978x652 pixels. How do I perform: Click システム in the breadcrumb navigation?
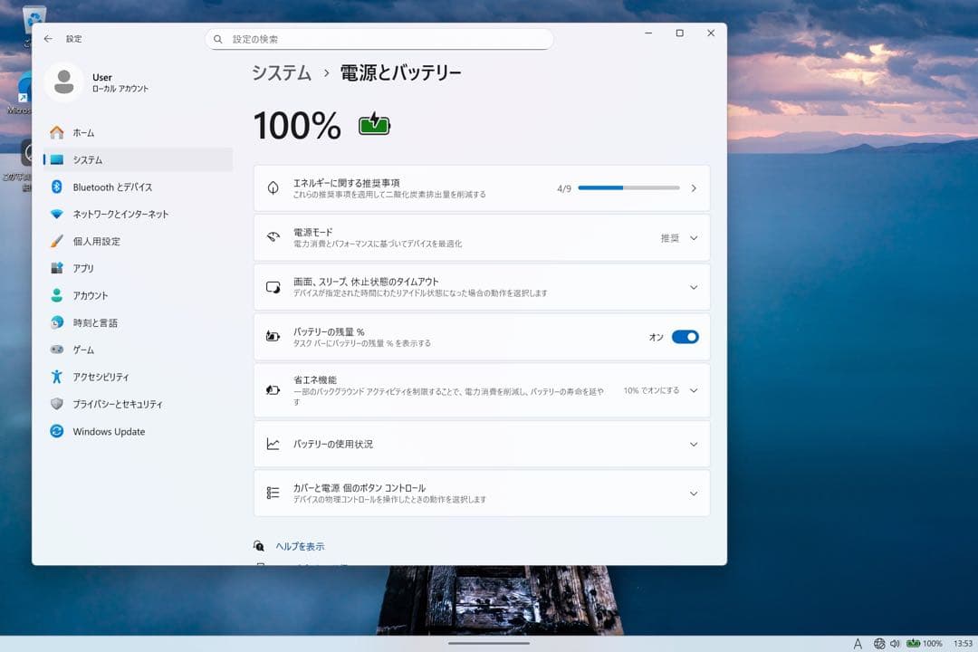tap(282, 72)
